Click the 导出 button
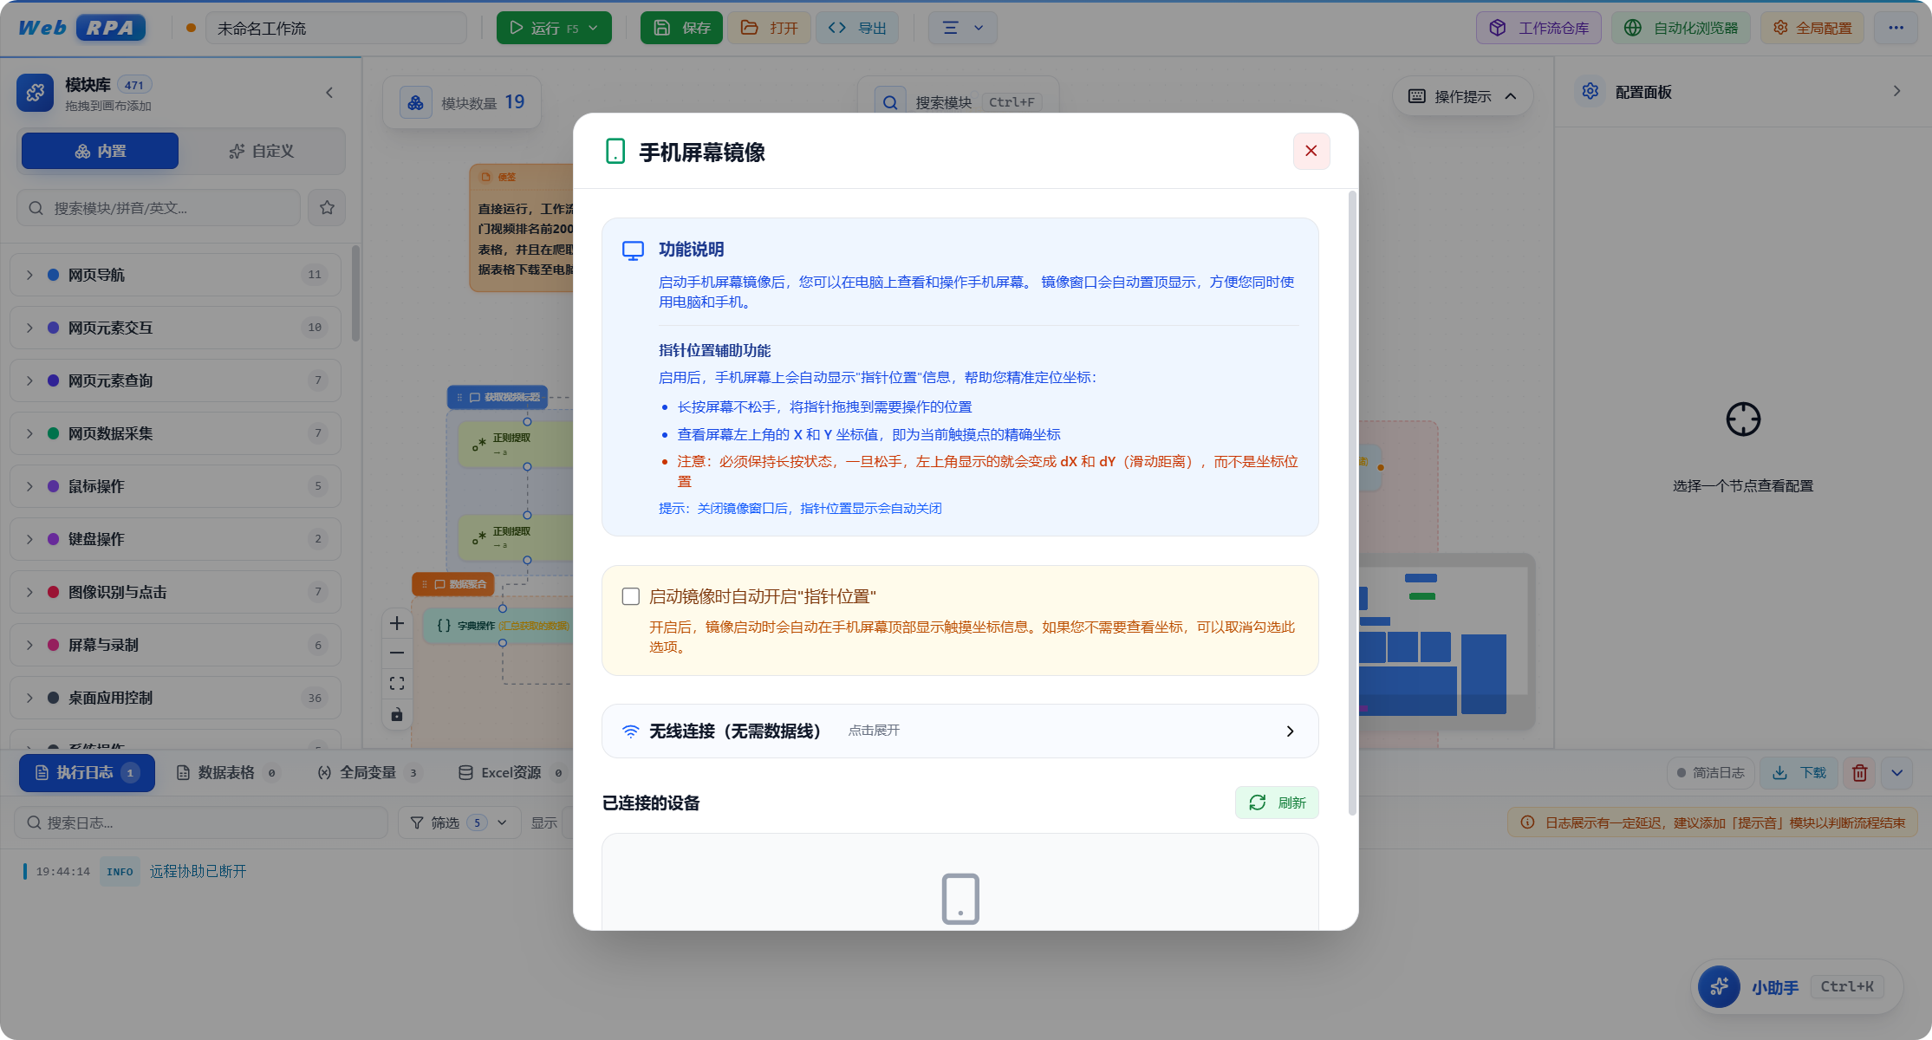This screenshot has width=1932, height=1040. point(857,28)
